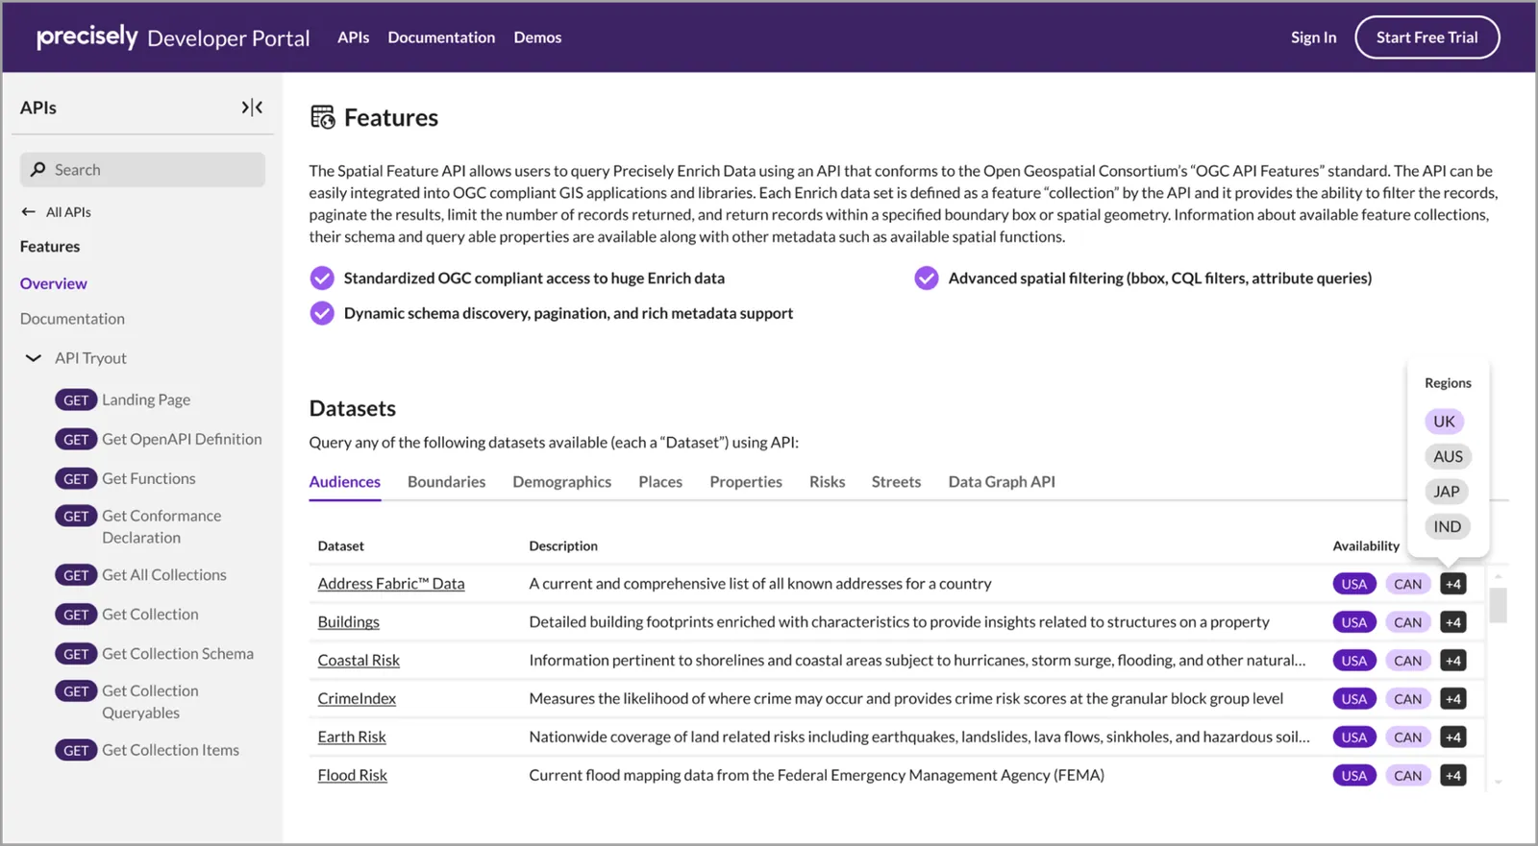Click the scroll-down arrow of datasets table
The image size is (1538, 846).
(1498, 783)
